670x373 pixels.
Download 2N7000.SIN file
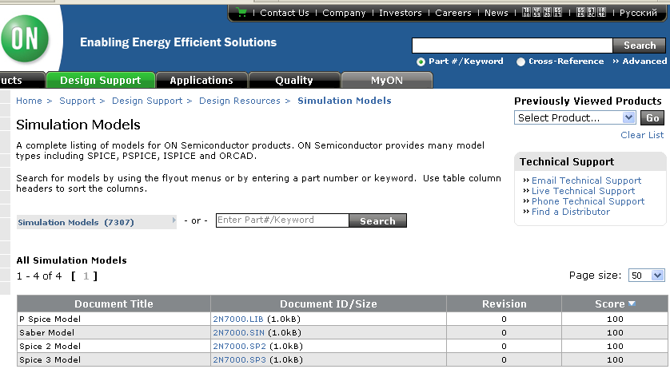click(238, 333)
